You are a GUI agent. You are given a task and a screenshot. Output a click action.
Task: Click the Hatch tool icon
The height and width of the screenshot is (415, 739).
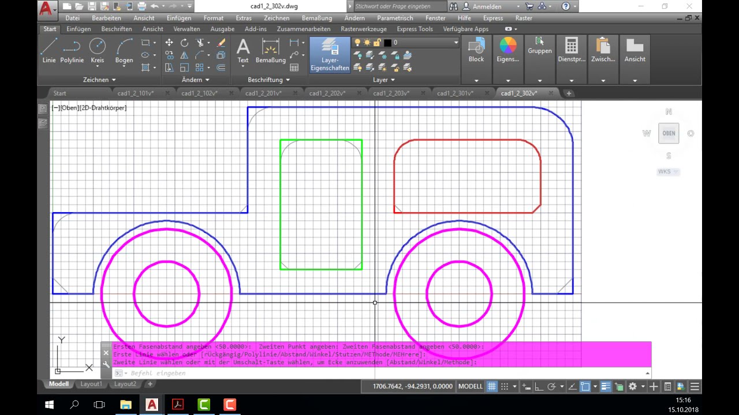point(145,67)
